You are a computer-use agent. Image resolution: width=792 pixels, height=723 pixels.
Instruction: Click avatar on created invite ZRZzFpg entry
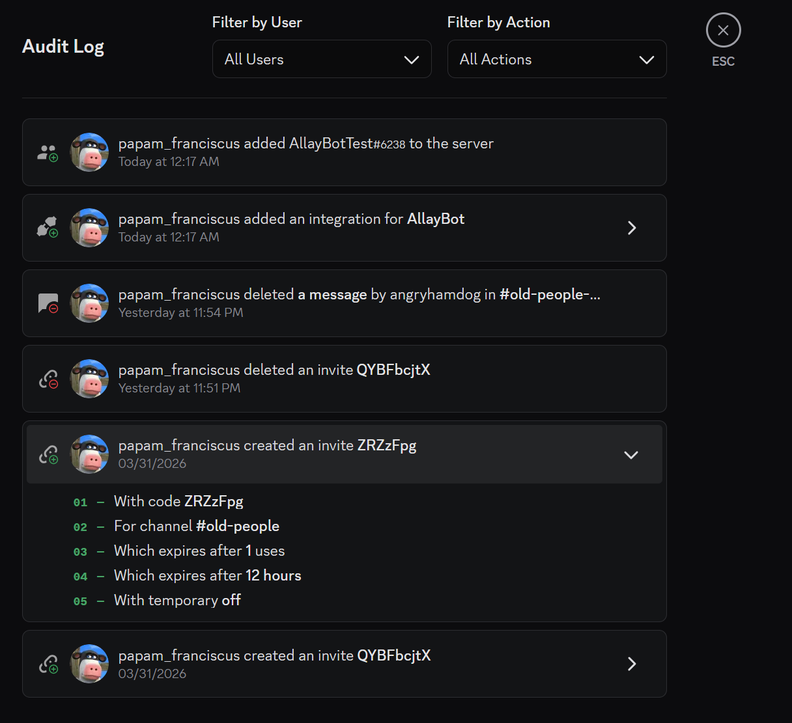pyautogui.click(x=89, y=454)
